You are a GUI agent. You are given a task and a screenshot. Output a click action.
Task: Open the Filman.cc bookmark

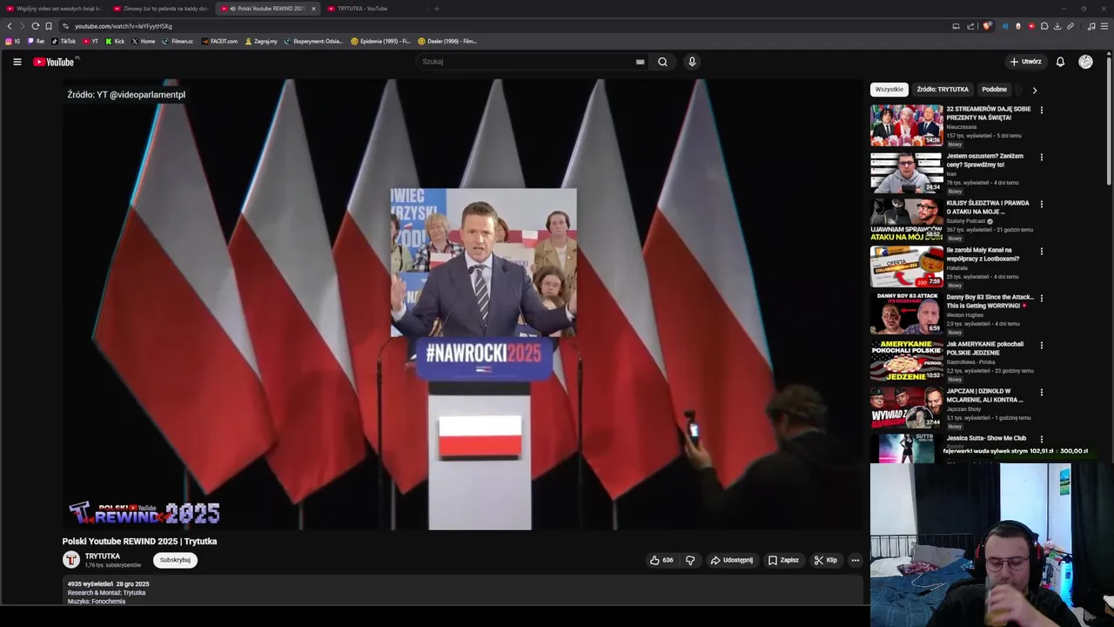[x=178, y=41]
